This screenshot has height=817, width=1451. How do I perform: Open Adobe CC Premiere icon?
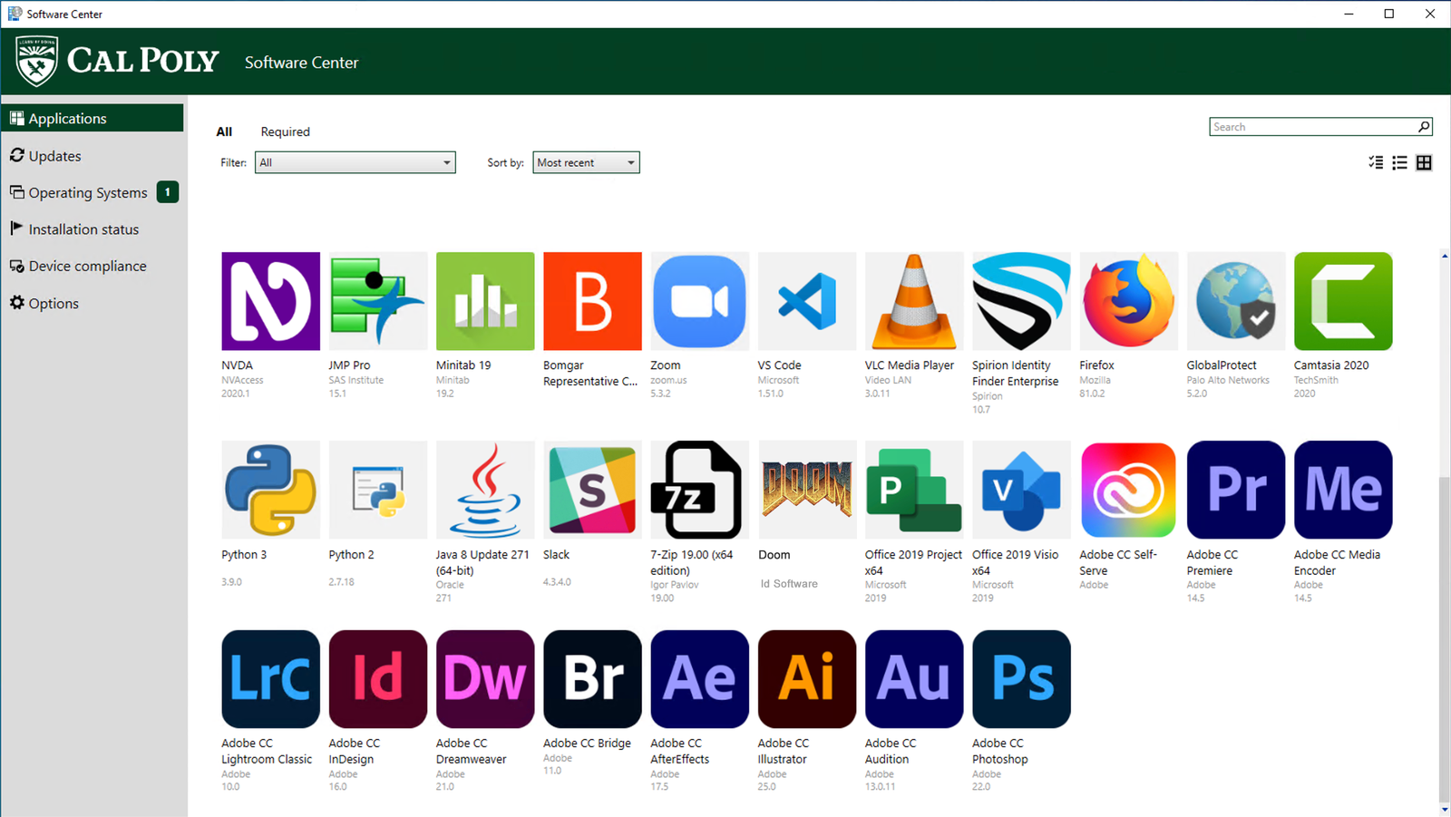coord(1236,490)
